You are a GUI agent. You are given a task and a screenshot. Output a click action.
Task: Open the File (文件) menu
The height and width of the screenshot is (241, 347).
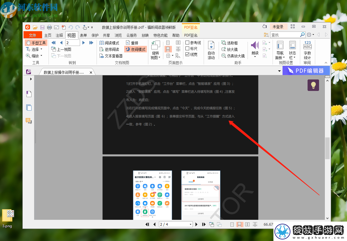pos(33,35)
